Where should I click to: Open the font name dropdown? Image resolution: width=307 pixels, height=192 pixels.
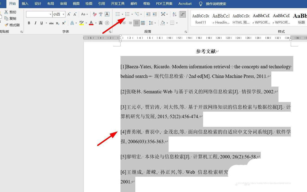pos(50,14)
